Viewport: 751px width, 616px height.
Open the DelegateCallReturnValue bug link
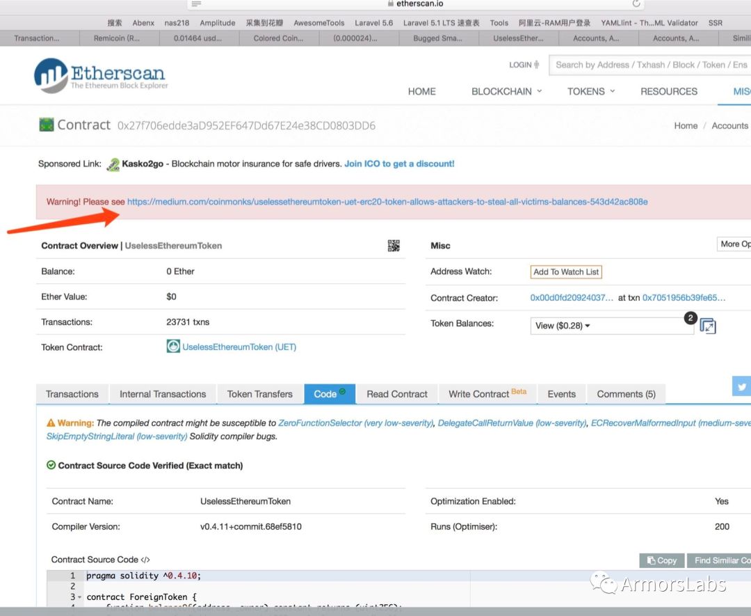coord(512,422)
